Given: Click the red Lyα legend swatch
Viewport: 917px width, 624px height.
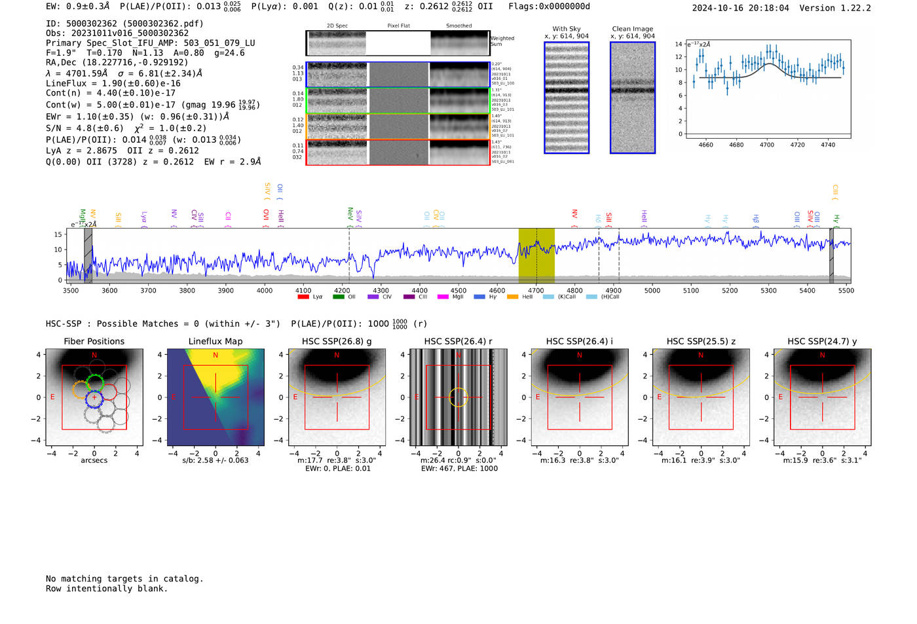Looking at the screenshot, I should click(303, 297).
